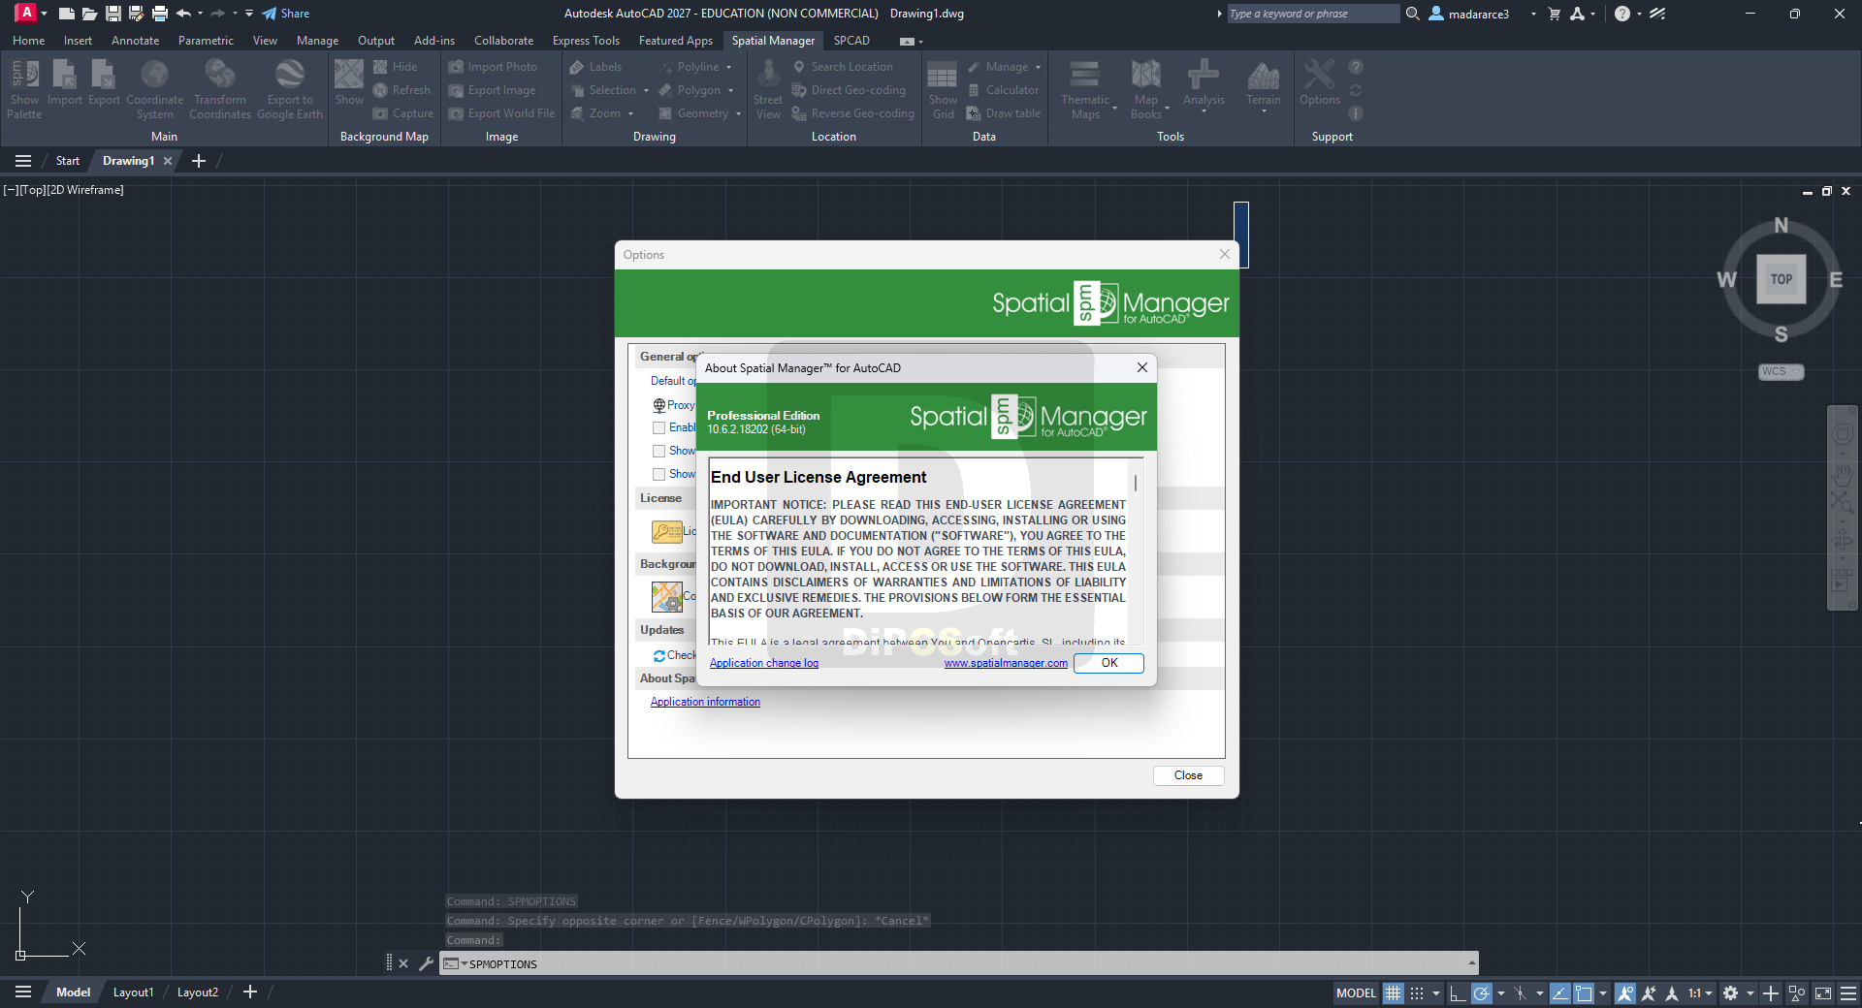Click the Save floppy disk icon

pos(113,14)
